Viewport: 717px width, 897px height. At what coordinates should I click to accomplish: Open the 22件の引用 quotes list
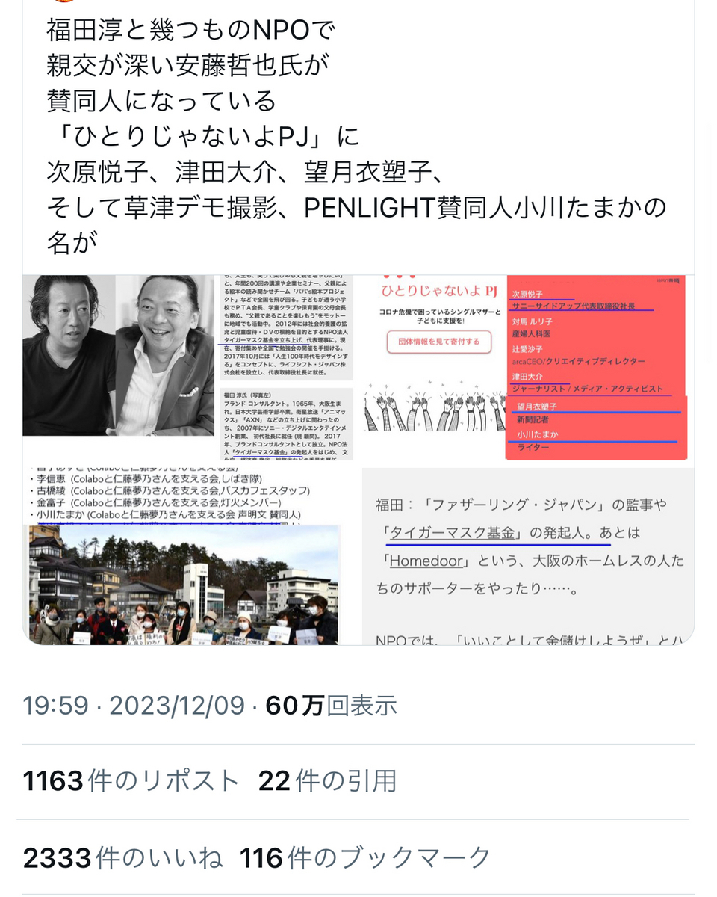328,781
